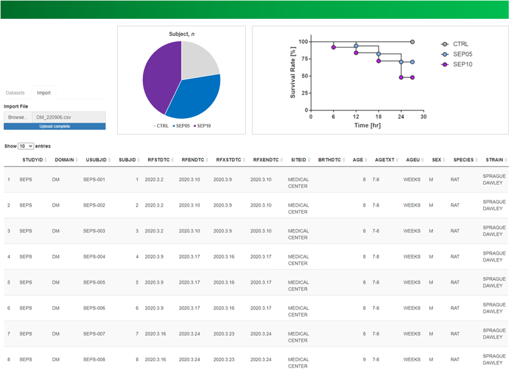This screenshot has height=371, width=509.
Task: Sort table by the SUBJID column
Action: (x=127, y=160)
